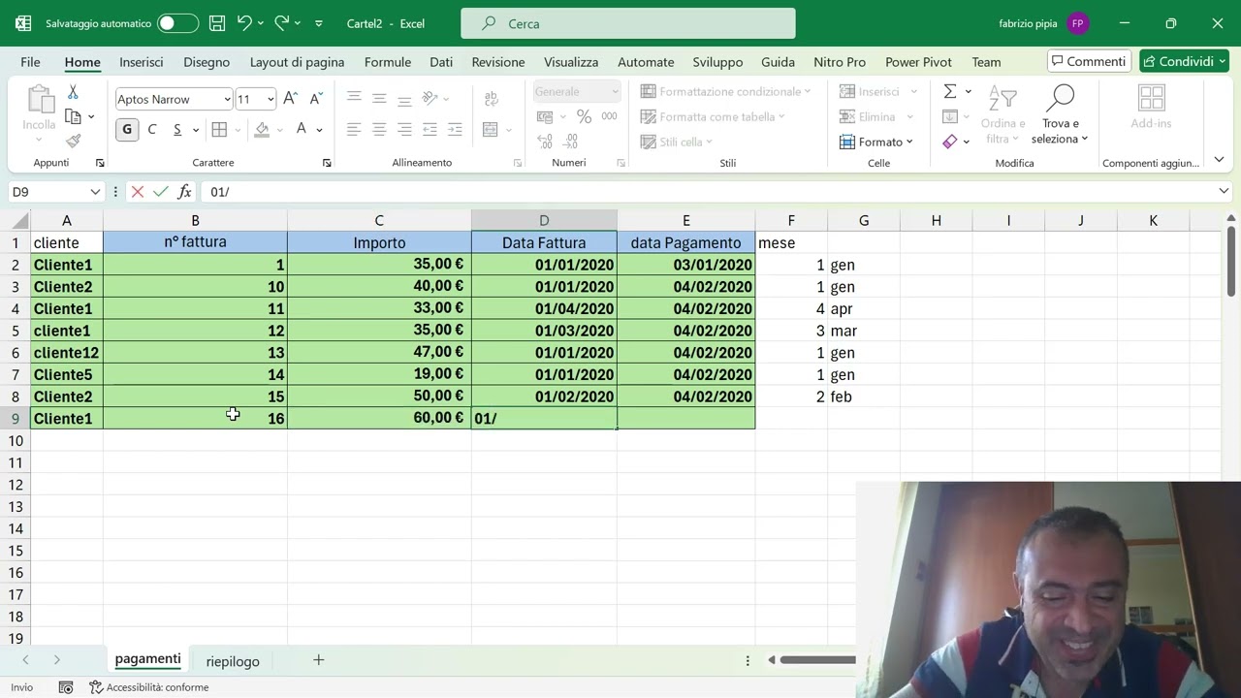
Task: Decrease font size with smaller A icon
Action: [315, 99]
